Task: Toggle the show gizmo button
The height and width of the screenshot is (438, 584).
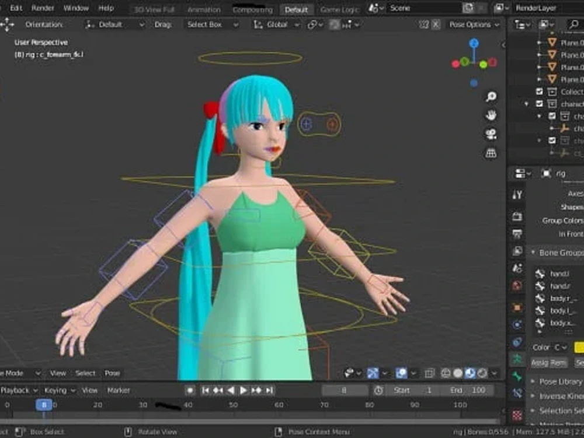Action: tap(373, 373)
